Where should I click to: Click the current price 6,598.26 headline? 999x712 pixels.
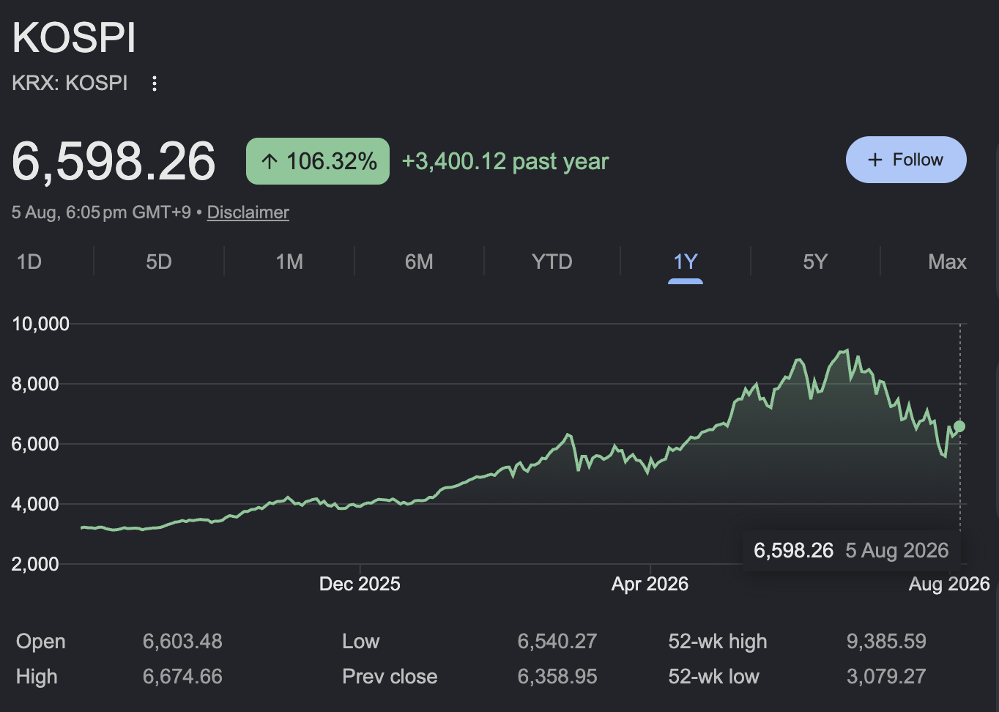tap(114, 161)
